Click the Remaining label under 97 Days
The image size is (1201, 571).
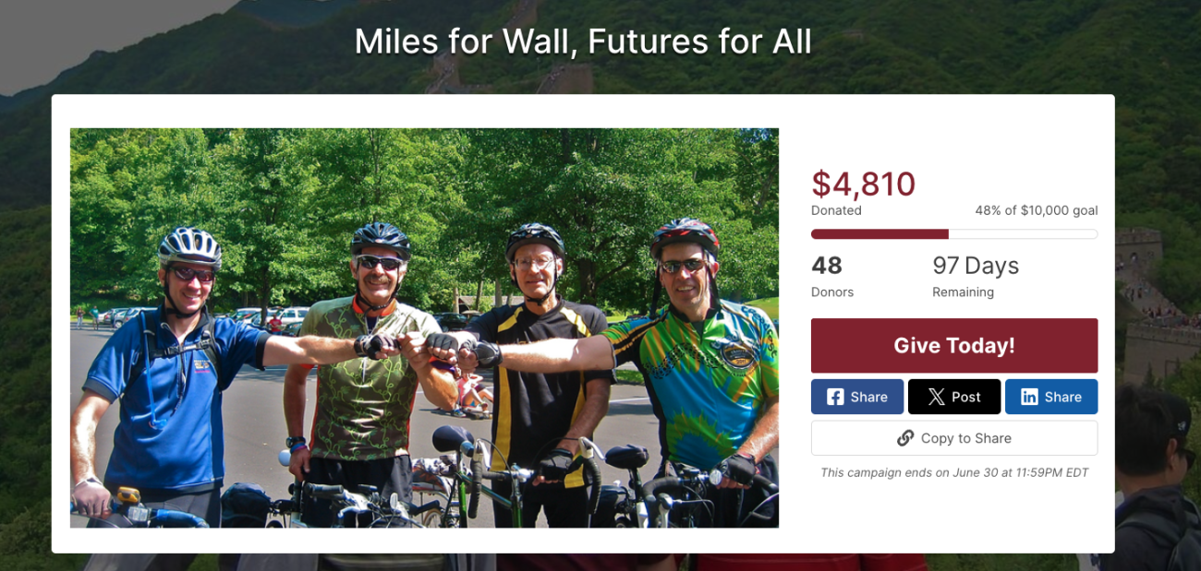point(964,292)
